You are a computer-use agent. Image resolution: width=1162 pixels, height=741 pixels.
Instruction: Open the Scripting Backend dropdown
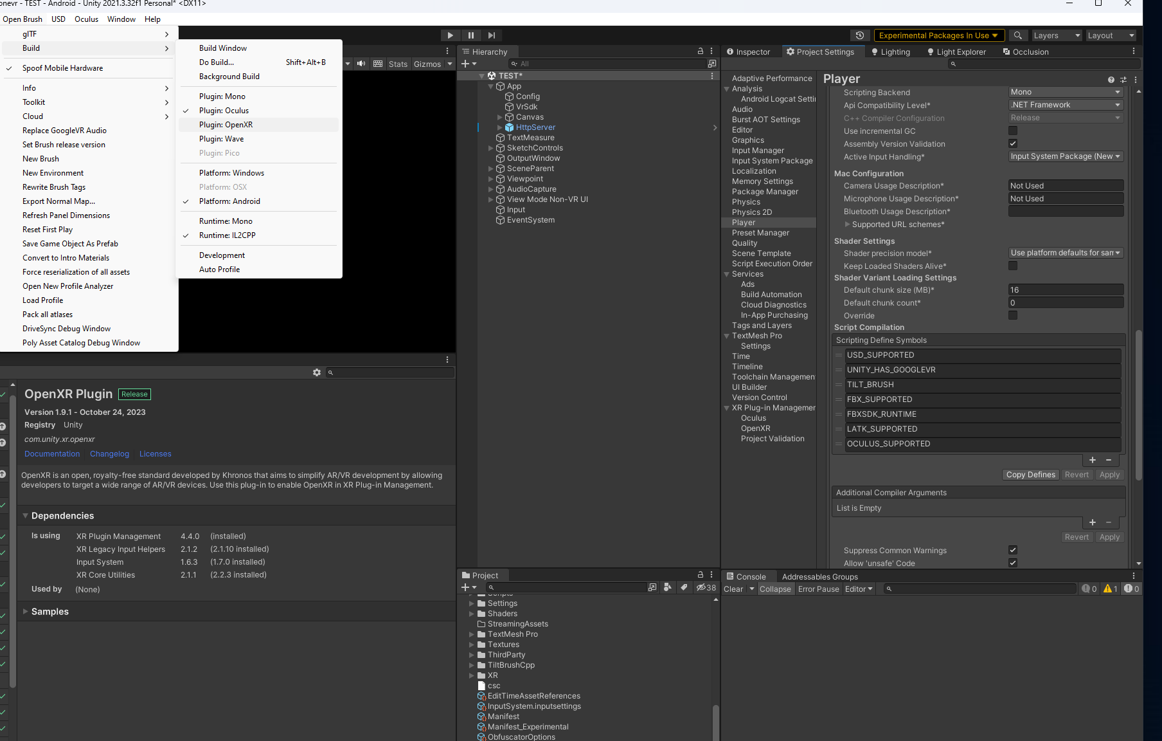[x=1066, y=91]
